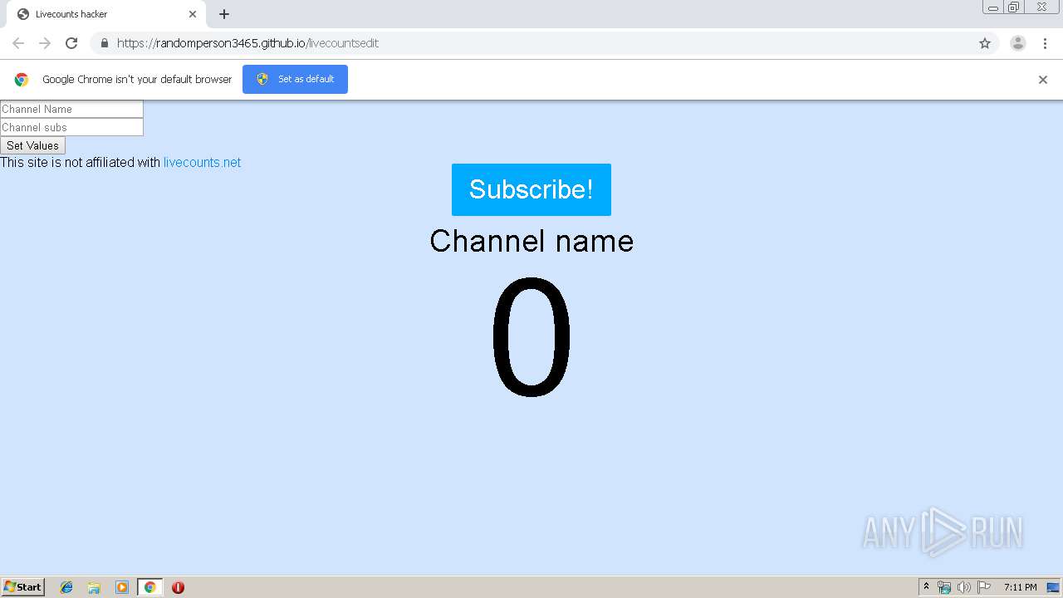Open the Windows Start menu
Viewport: 1063px width, 598px height.
22,586
